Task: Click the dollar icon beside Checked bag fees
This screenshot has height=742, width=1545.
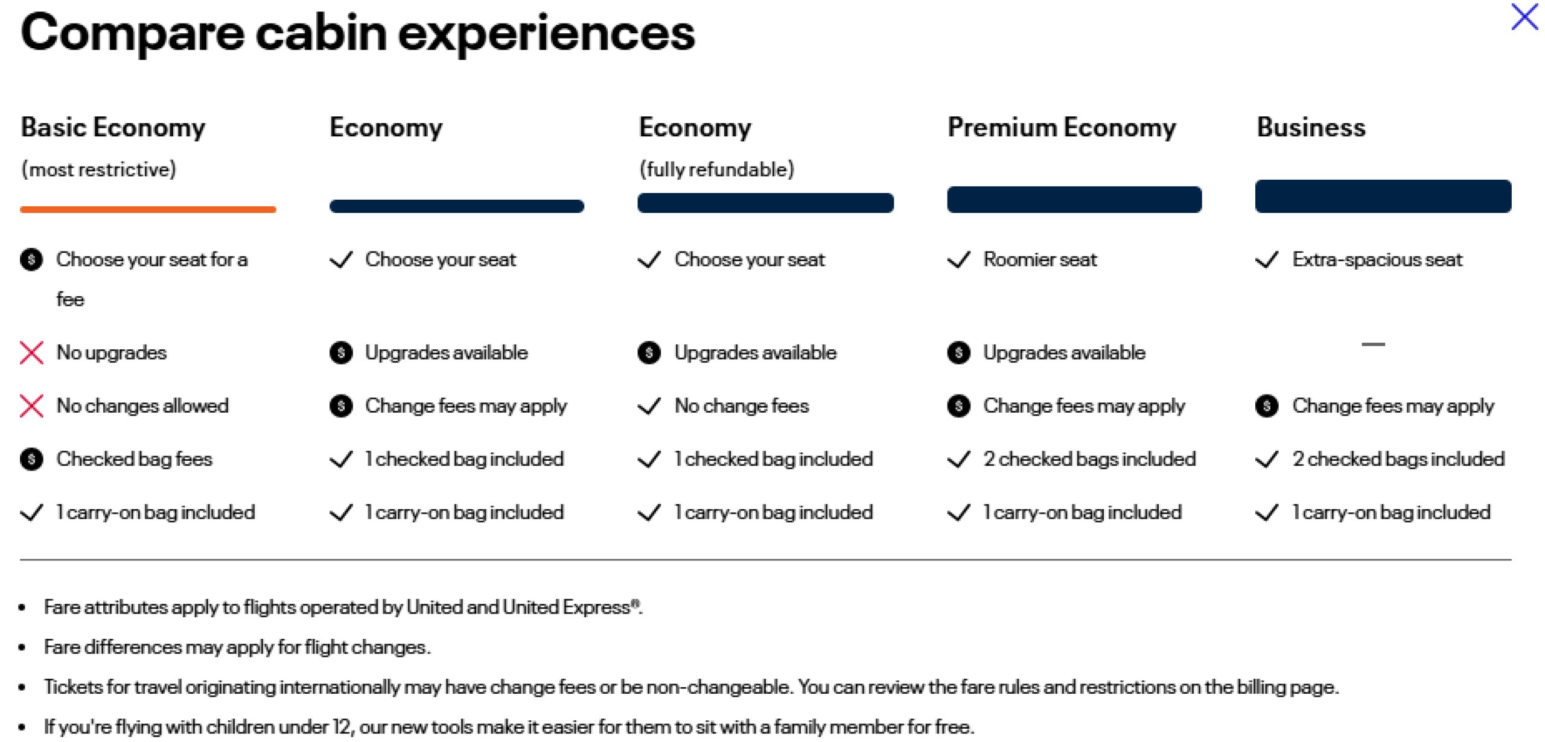Action: coord(31,460)
